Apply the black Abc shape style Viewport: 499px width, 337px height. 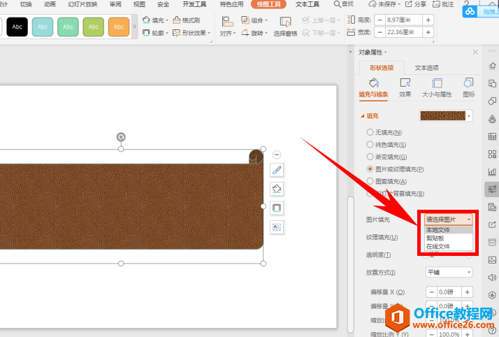[x=17, y=27]
